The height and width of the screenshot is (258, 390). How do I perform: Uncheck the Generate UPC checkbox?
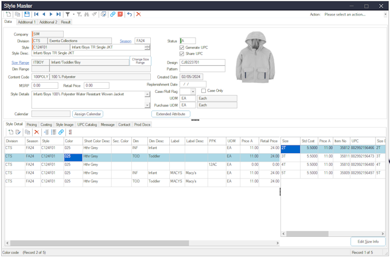point(182,48)
